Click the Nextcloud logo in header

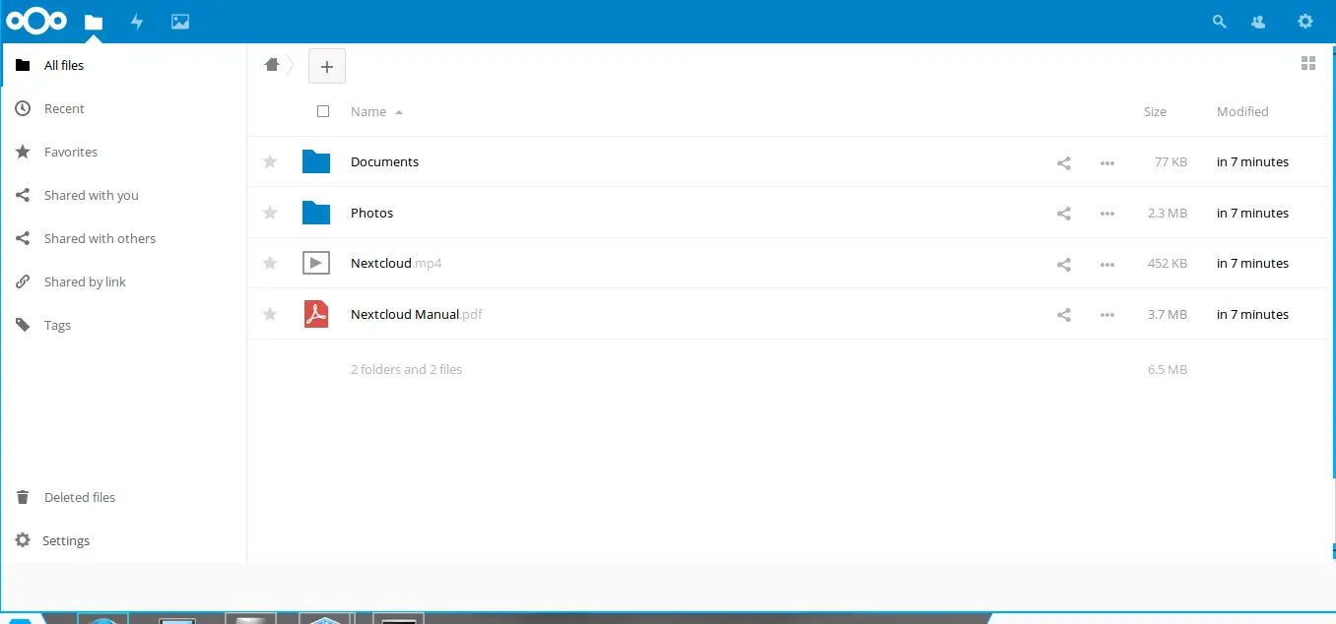(x=36, y=21)
